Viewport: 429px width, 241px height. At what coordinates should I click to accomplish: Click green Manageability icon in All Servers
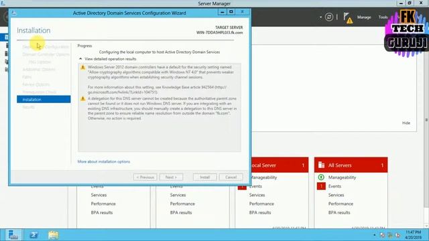[321, 177]
